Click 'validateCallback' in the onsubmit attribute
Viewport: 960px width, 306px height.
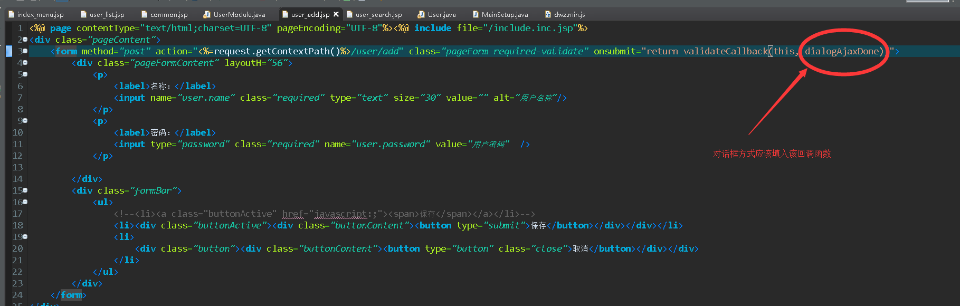point(726,51)
